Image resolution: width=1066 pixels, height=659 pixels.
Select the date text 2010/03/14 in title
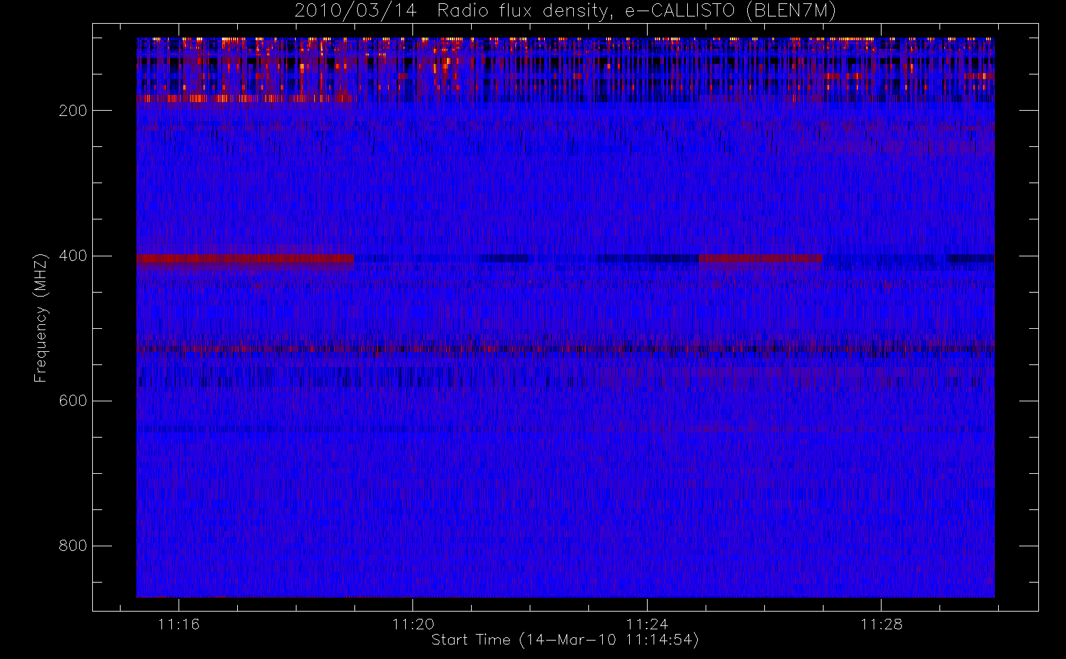click(356, 11)
